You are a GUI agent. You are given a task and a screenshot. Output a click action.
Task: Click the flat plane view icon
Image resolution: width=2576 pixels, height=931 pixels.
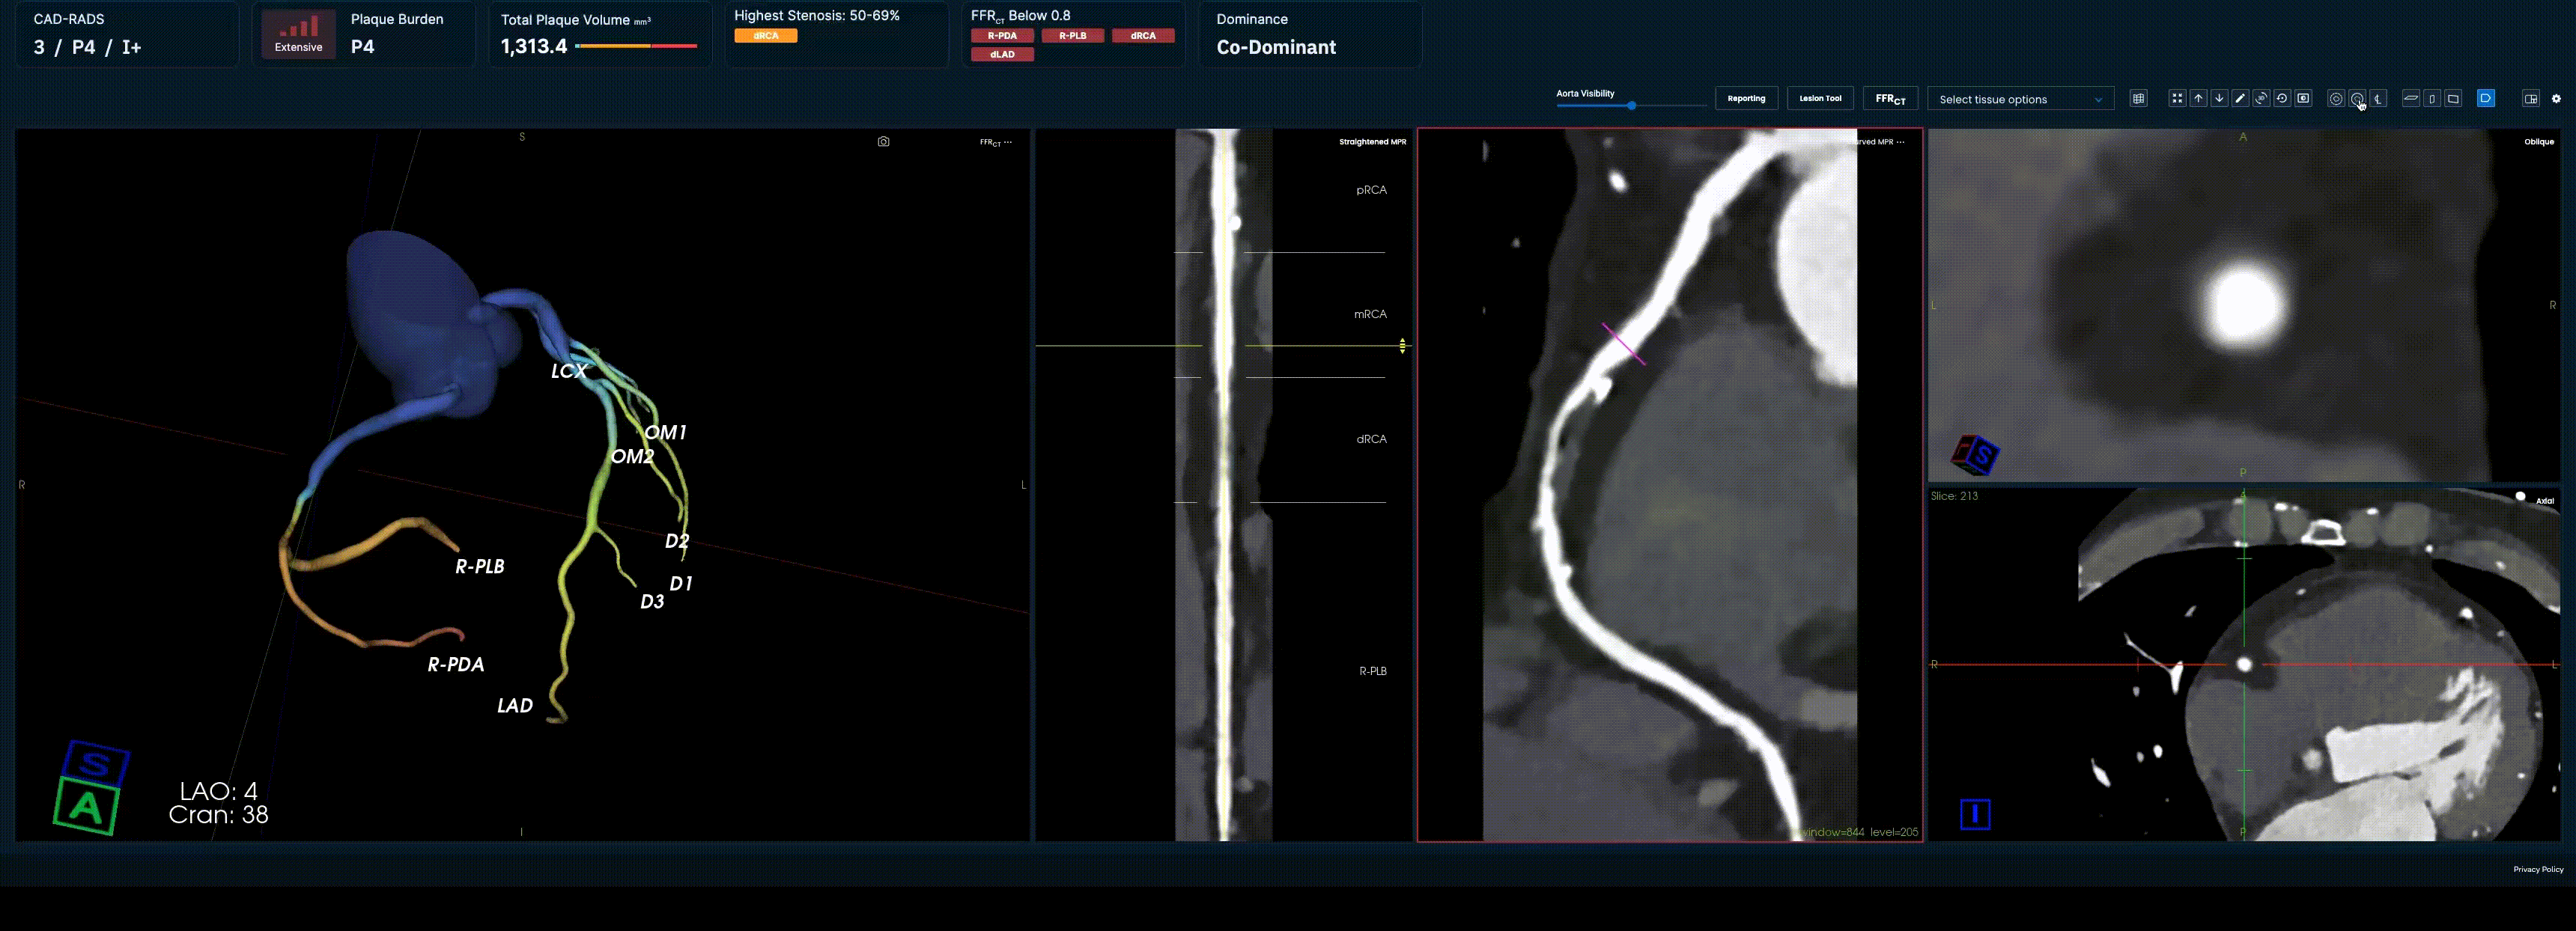[2411, 98]
